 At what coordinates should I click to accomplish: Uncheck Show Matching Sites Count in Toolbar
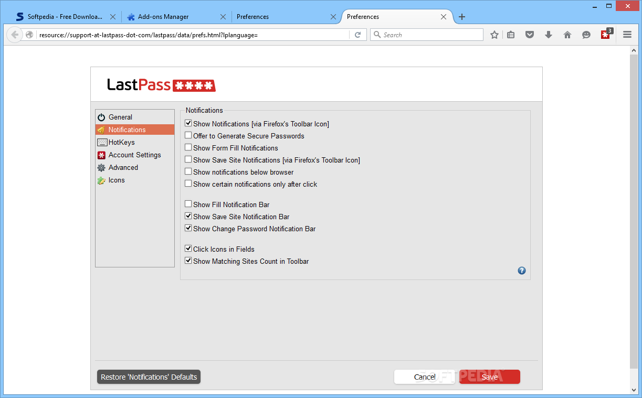click(188, 261)
